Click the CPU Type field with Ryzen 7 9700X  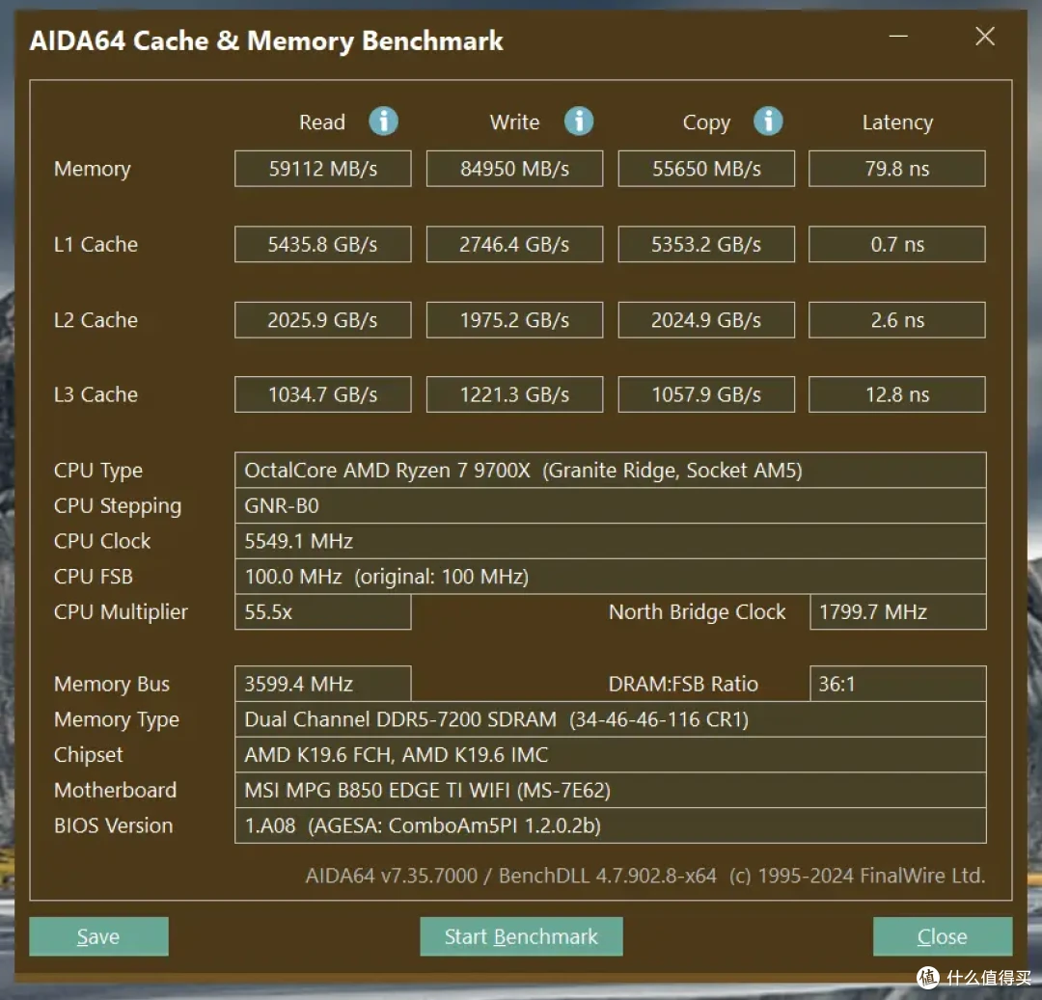(610, 471)
